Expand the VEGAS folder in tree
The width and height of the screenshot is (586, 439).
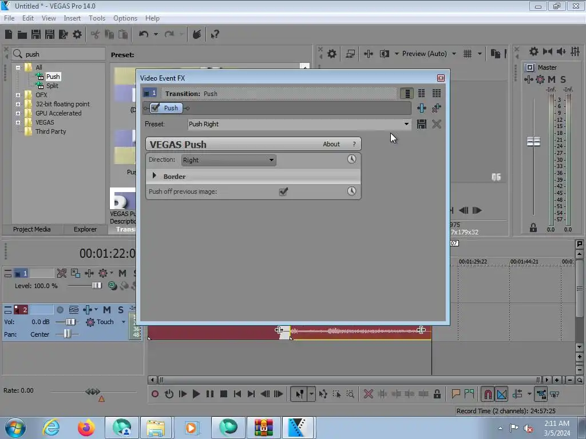click(18, 122)
